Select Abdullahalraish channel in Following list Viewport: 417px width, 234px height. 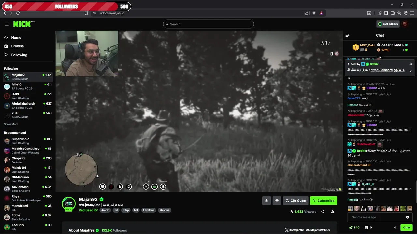[28, 106]
